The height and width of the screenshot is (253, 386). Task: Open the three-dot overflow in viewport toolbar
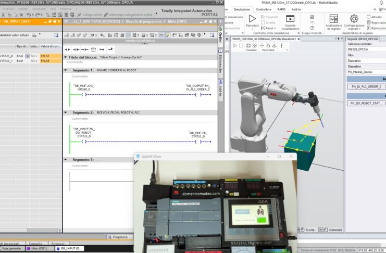pyautogui.click(x=281, y=45)
